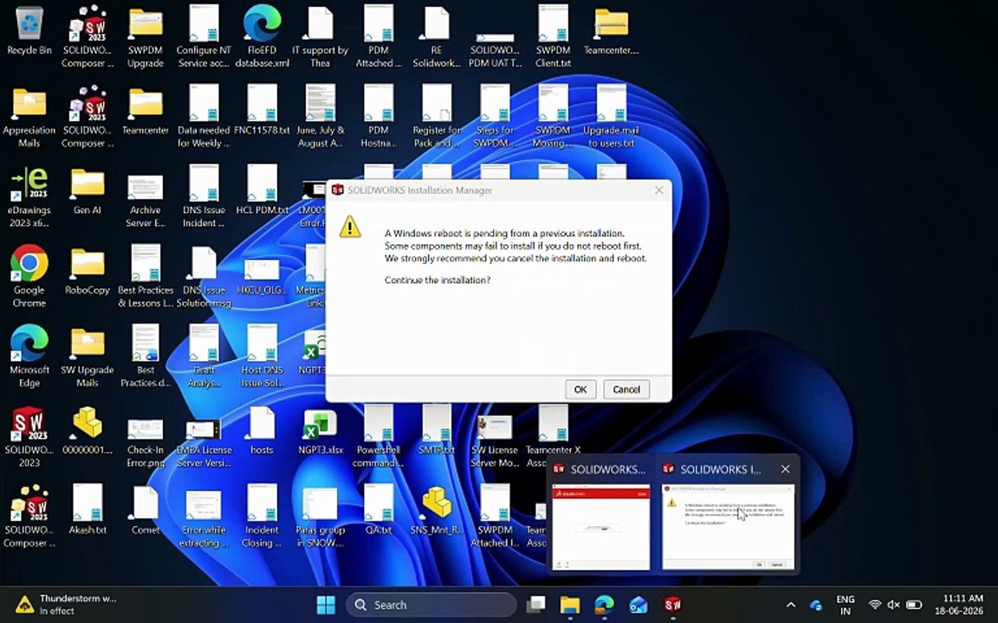Click the battery tray icon
Image resolution: width=998 pixels, height=623 pixels.
point(914,605)
